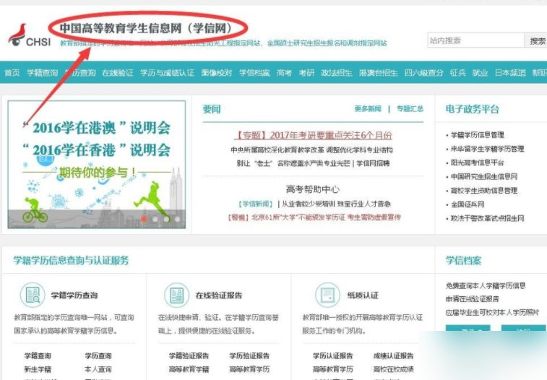Image resolution: width=547 pixels, height=380 pixels.
Task: Open 全国征兵网 link
Action: pyautogui.click(x=468, y=204)
